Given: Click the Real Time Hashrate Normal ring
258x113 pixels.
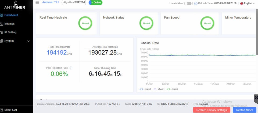Looking at the screenshot, I should pos(85,23).
